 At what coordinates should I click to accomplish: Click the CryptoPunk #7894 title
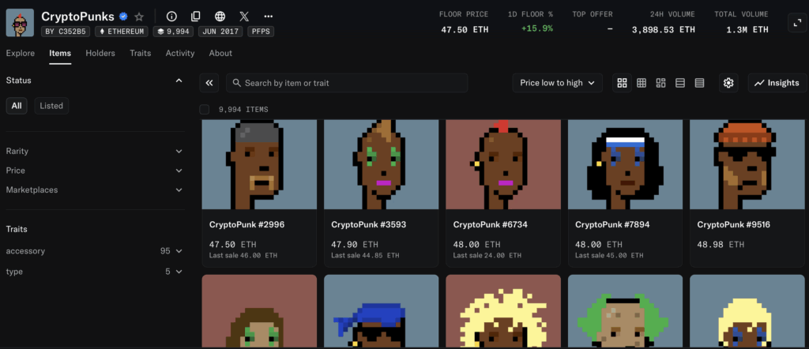tap(612, 225)
